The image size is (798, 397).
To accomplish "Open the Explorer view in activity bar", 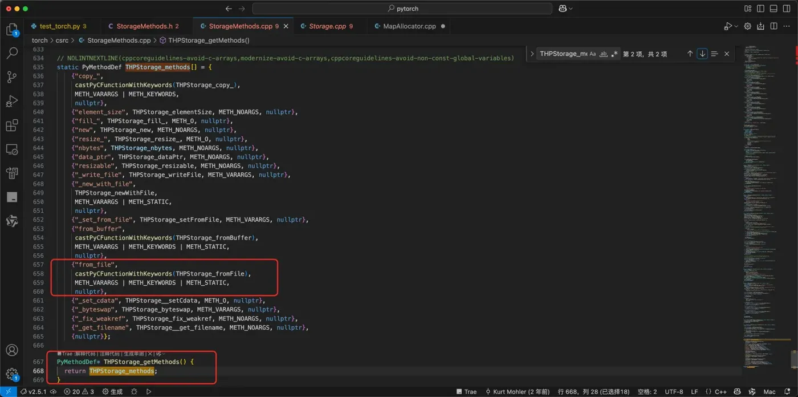I will tap(12, 30).
